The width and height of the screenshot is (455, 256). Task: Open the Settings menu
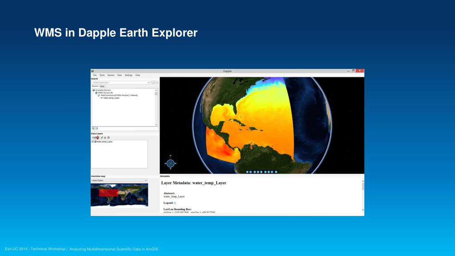pos(128,75)
